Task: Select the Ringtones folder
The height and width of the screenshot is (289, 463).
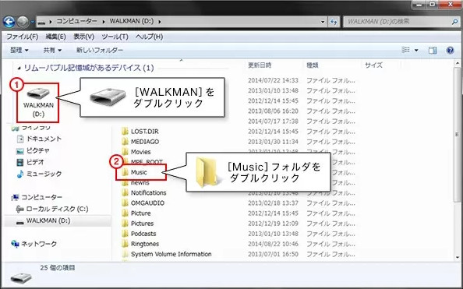Action: pos(145,244)
